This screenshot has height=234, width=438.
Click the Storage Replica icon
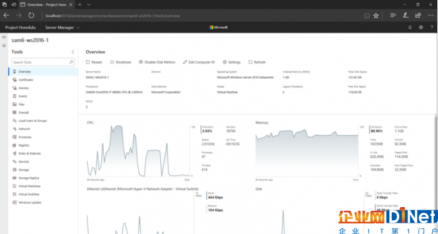tap(14, 178)
